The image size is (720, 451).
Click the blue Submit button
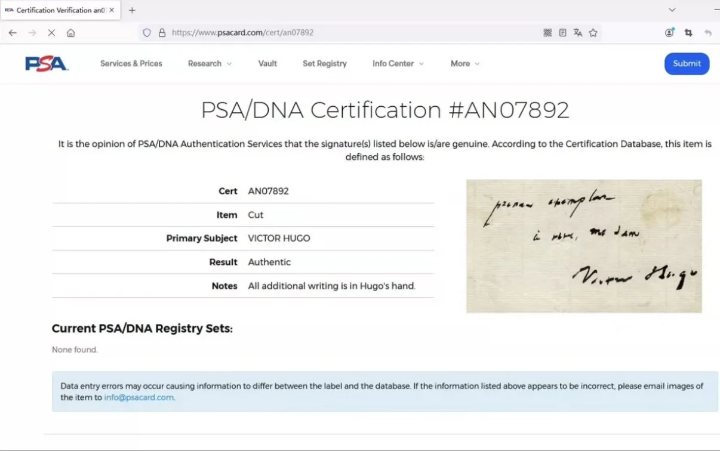pos(687,64)
